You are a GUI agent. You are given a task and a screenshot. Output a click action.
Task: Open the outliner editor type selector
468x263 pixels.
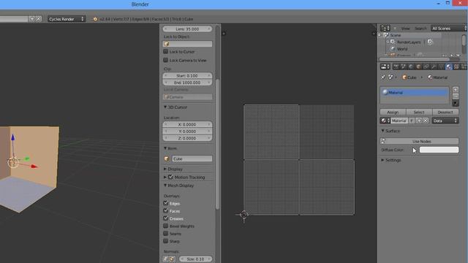pos(385,28)
